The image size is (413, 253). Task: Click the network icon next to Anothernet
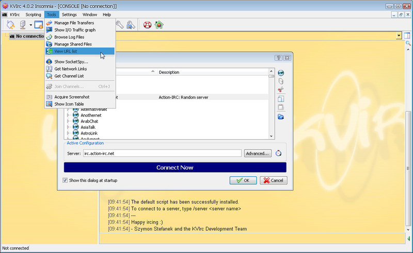click(76, 115)
